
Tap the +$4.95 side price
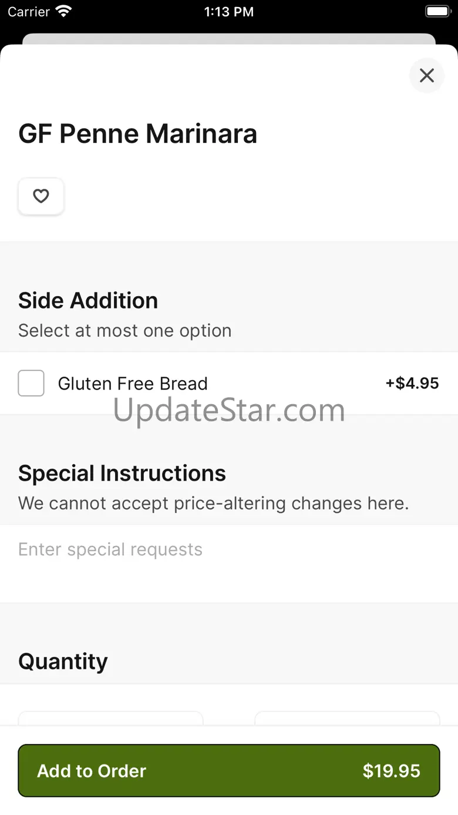(x=412, y=384)
